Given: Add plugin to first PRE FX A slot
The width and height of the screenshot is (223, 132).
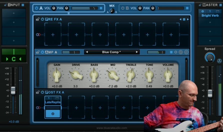Looking at the screenshot, I should pyautogui.click(x=53, y=34).
